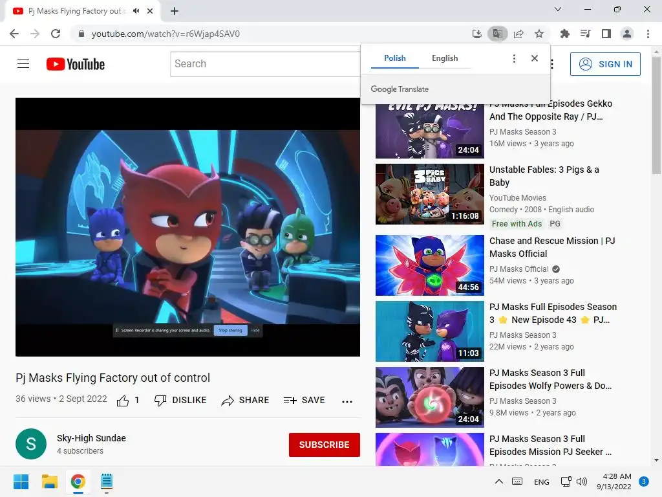662x497 pixels.
Task: Open Chase and Rescue Mission thumbnail
Action: pos(430,265)
